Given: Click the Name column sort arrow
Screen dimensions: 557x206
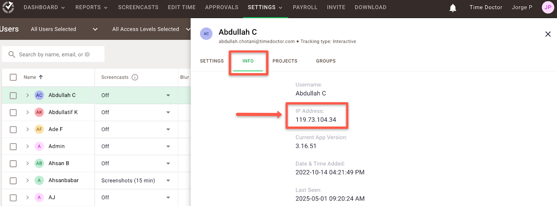Looking at the screenshot, I should tap(41, 77).
